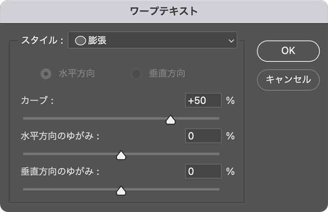
Task: Select the 垂直方向 radio button
Action: (136, 74)
